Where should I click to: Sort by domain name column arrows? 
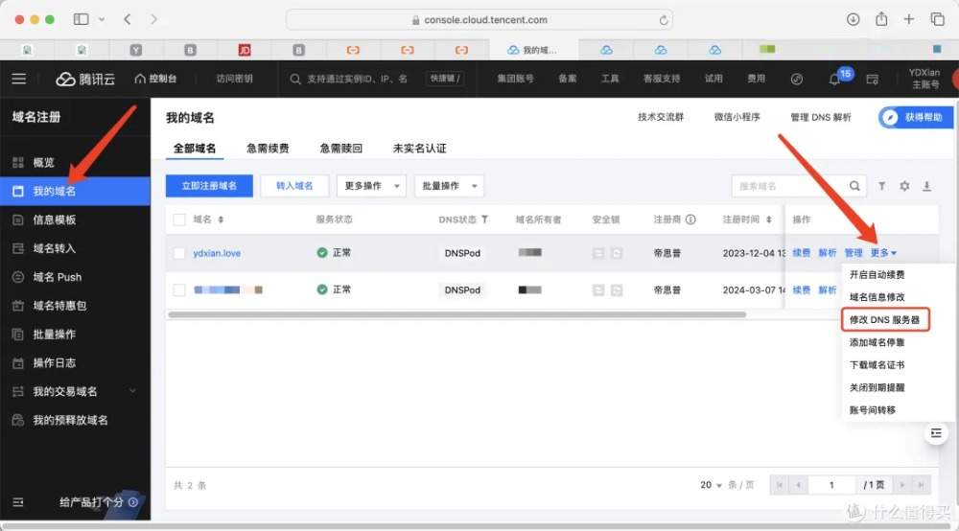click(221, 219)
